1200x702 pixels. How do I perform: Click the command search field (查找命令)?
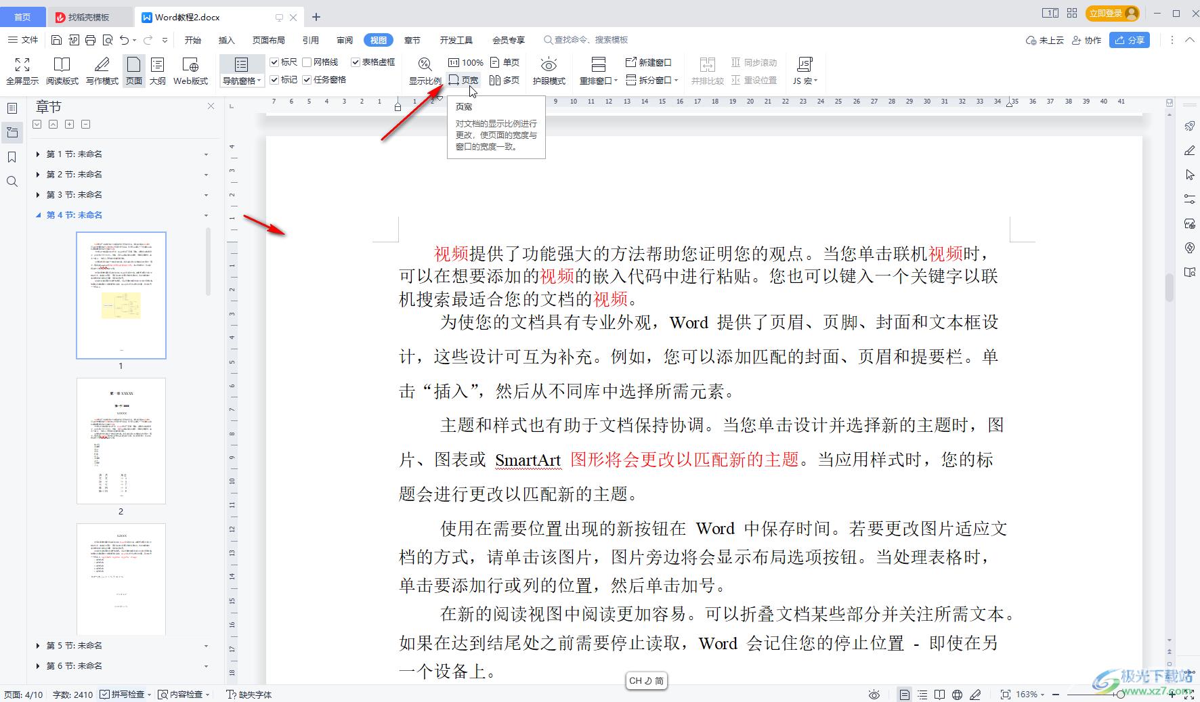pyautogui.click(x=586, y=40)
